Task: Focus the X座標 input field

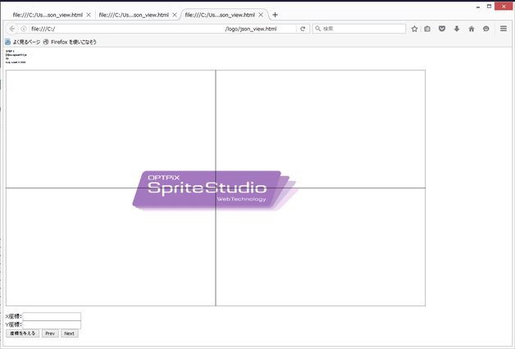Action: click(52, 316)
